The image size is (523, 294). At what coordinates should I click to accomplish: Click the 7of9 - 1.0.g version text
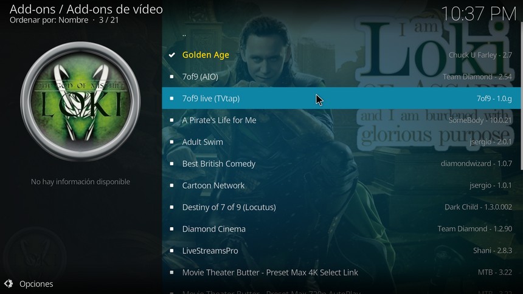tap(494, 98)
